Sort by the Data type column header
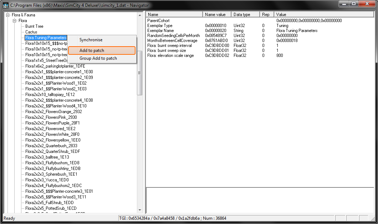This screenshot has width=378, height=224. coord(245,15)
